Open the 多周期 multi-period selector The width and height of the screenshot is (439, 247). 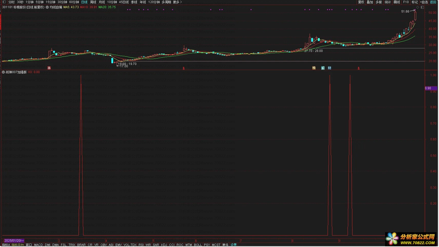tap(166, 2)
